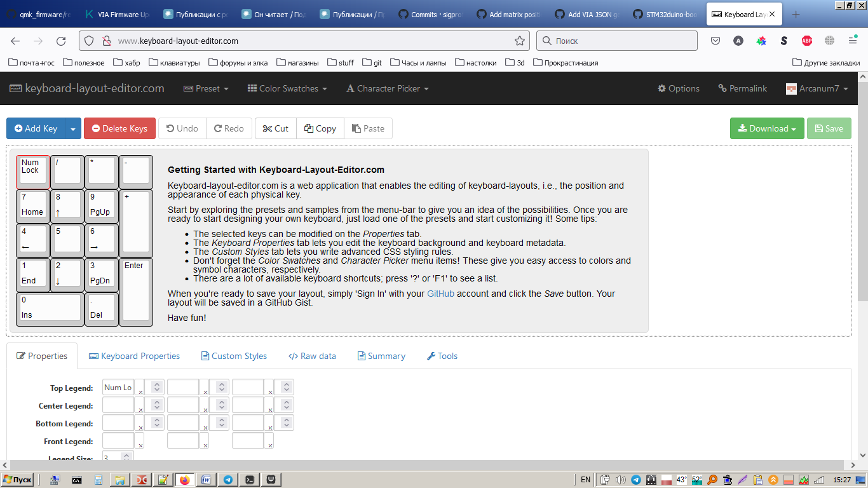Click the first Top Legend input field
This screenshot has width=868, height=488.
pos(118,388)
